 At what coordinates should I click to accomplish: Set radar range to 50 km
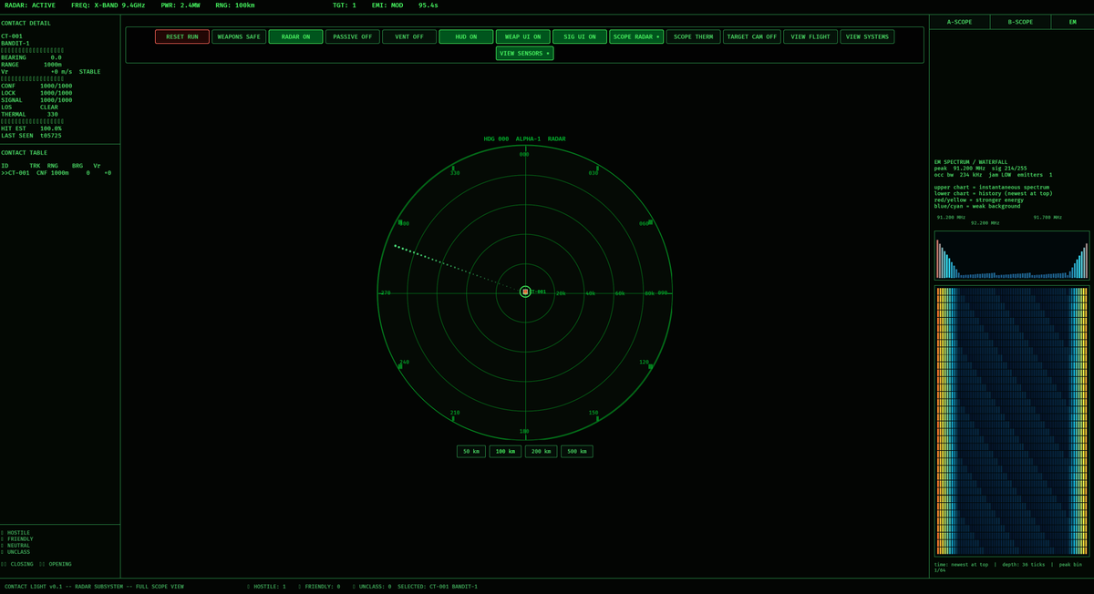click(x=471, y=452)
